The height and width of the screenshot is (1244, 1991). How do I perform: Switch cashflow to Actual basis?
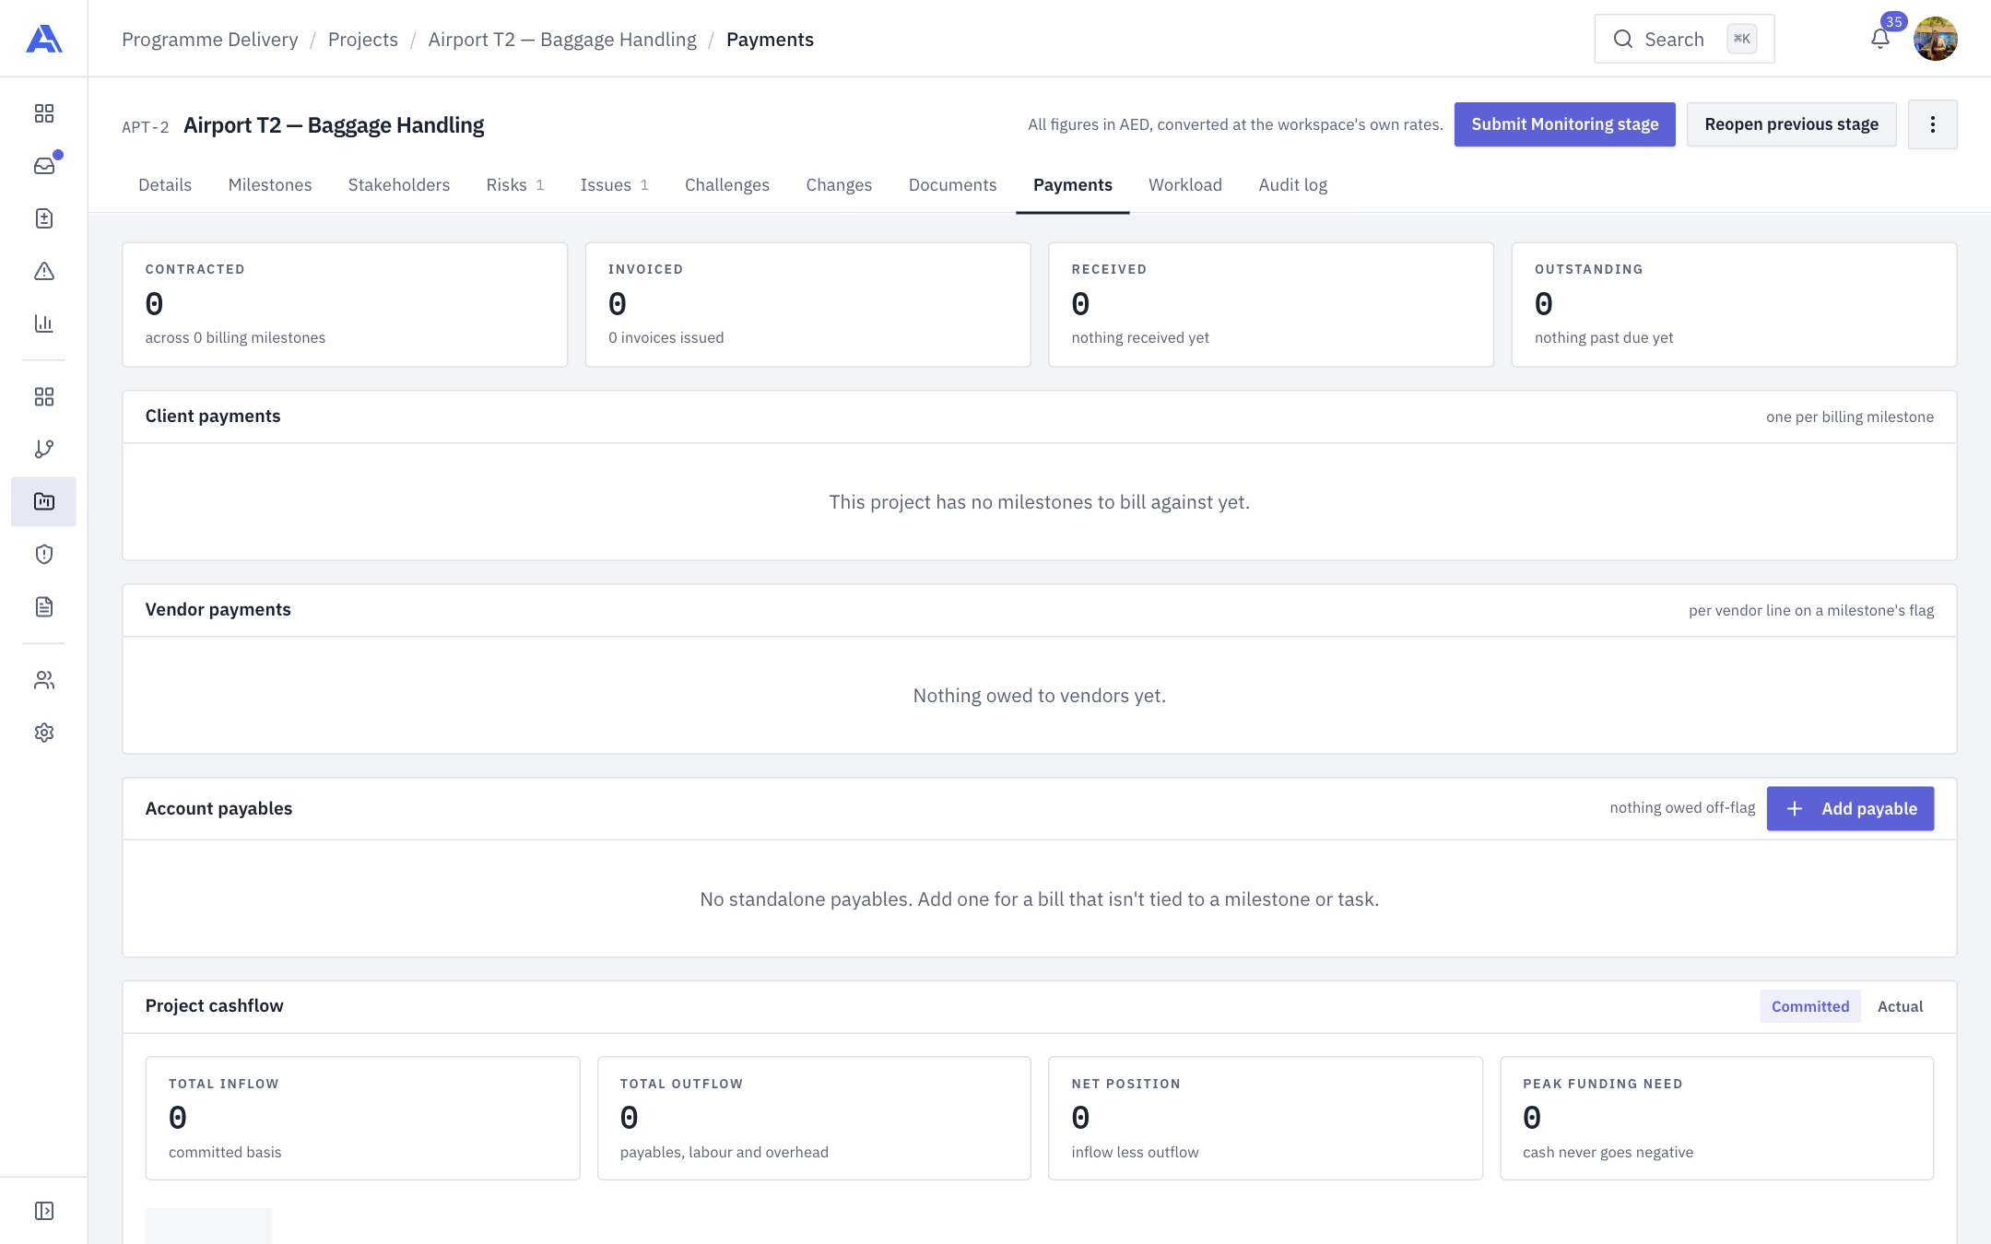coord(1900,1006)
